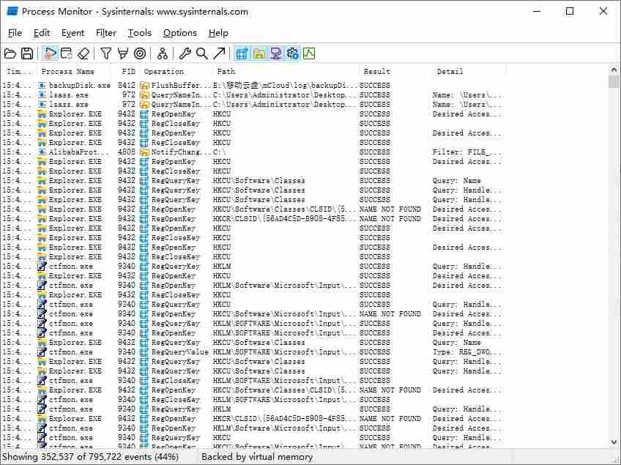
Task: Show the Process Tree icon
Action: 163,53
